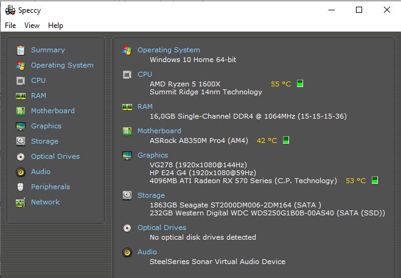Open Motherboard via its sidebar icon
Viewport: 401px width, 278px height.
point(21,111)
